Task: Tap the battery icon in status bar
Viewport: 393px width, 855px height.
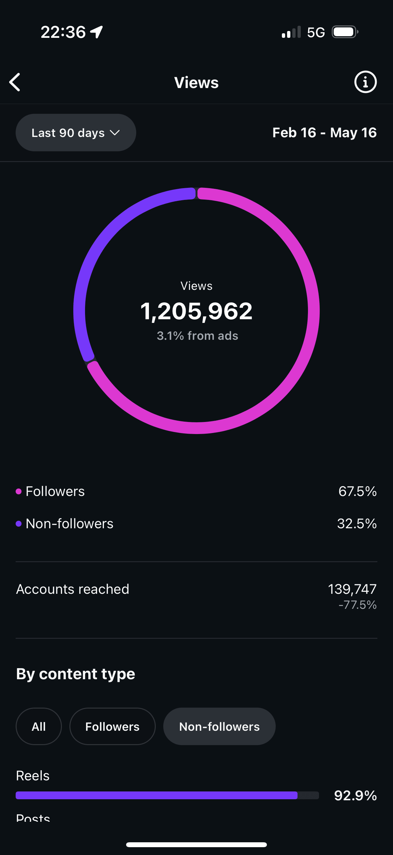Action: point(345,32)
